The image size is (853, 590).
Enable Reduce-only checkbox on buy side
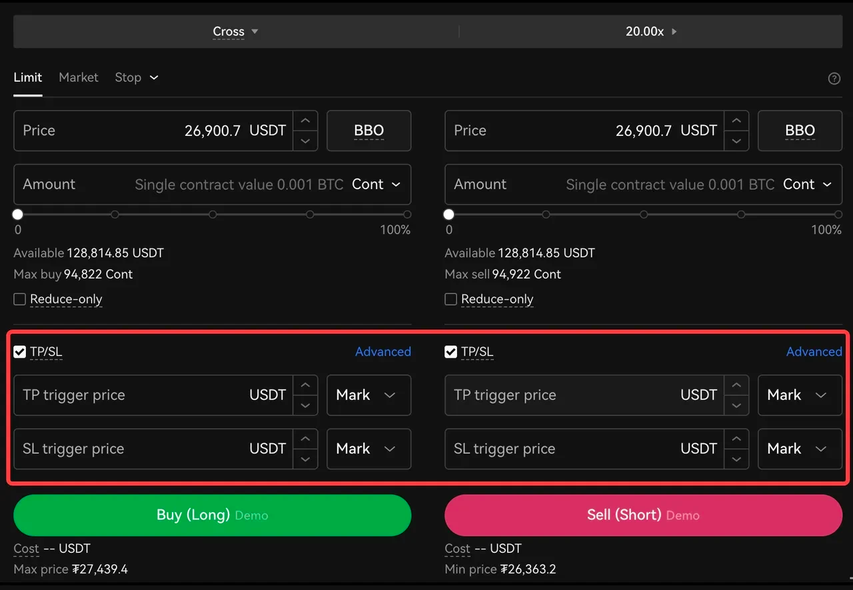pos(20,300)
